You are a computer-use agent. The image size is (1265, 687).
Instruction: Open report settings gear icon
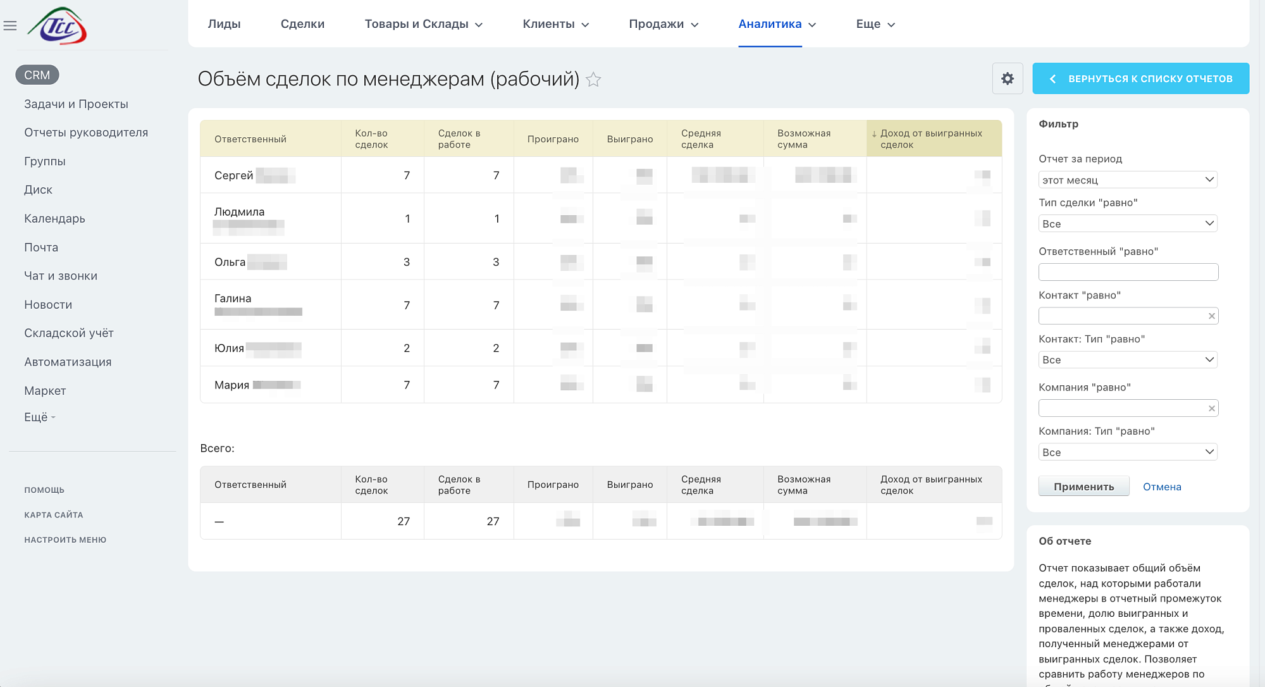click(1008, 78)
